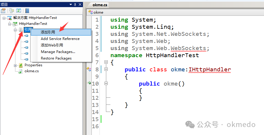Screen dimensions: 264x135
Task: Click the 引用 references folder icon
Action: [x=21, y=30]
